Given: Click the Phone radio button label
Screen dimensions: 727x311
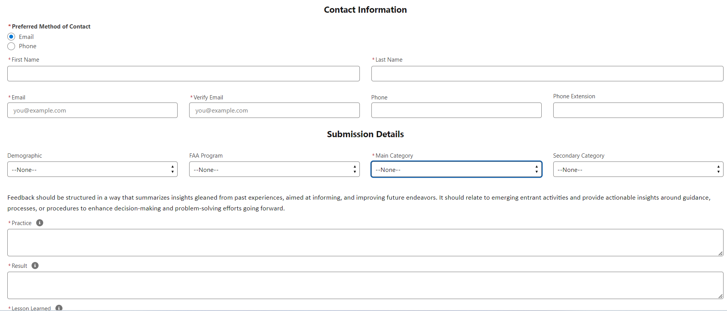Looking at the screenshot, I should point(28,46).
